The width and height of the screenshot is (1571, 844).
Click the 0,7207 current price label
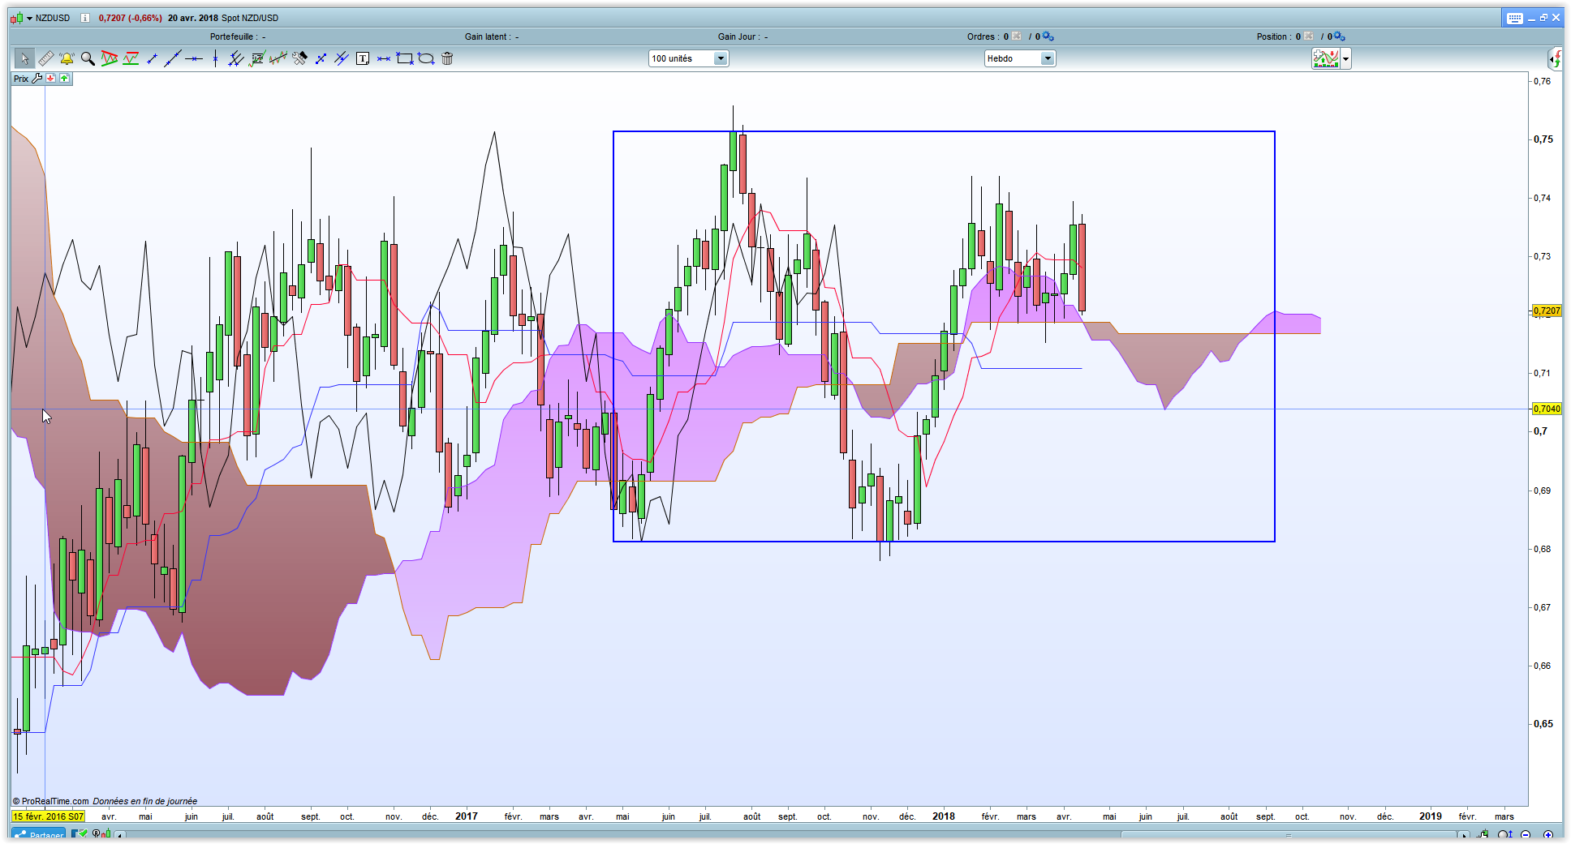(x=1547, y=311)
